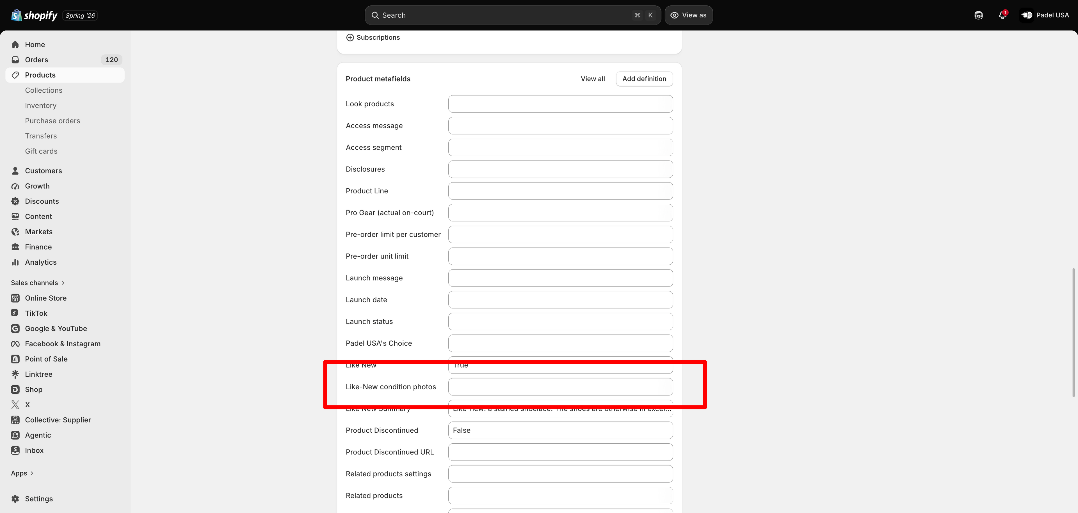Click the Markets globe icon
Image resolution: width=1078 pixels, height=513 pixels.
pos(15,232)
